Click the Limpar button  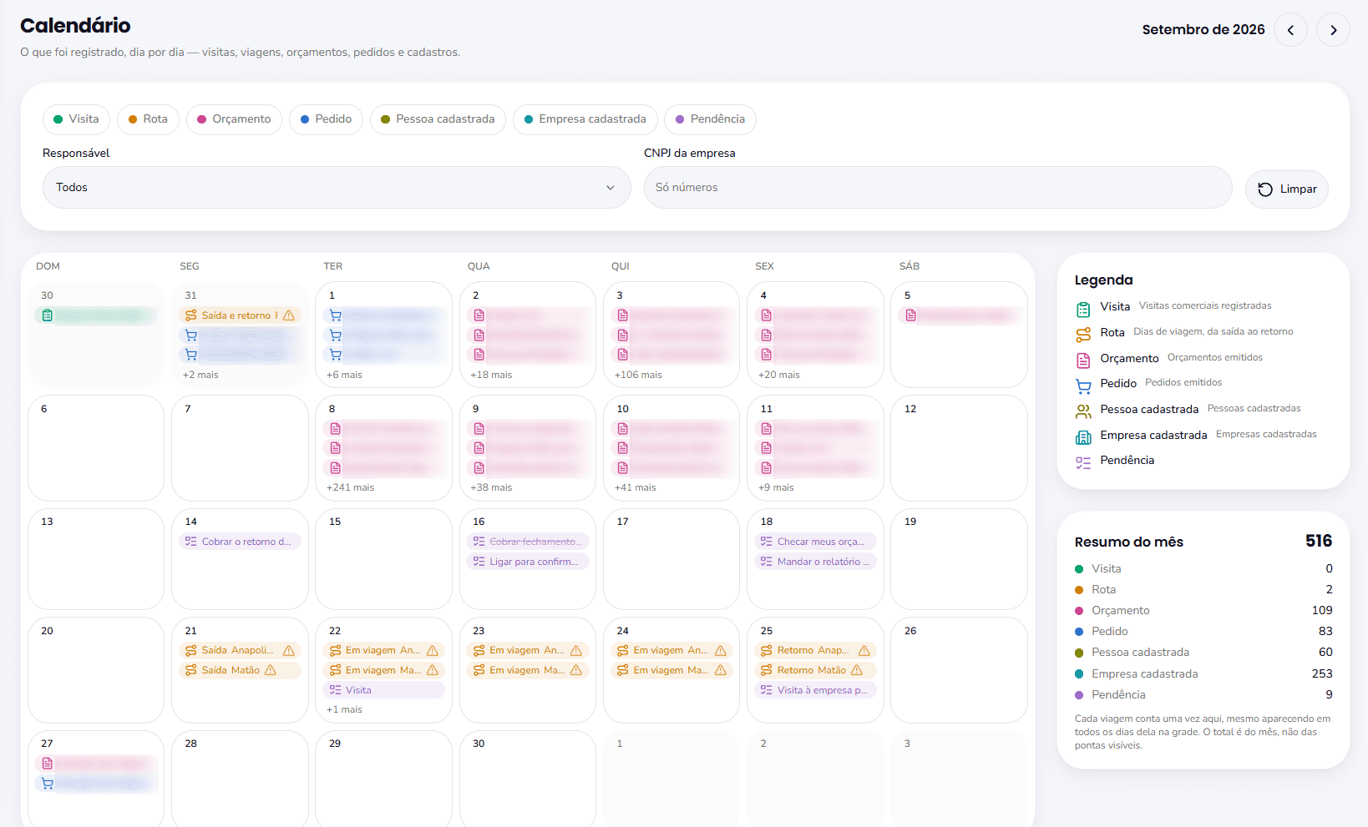click(x=1287, y=189)
